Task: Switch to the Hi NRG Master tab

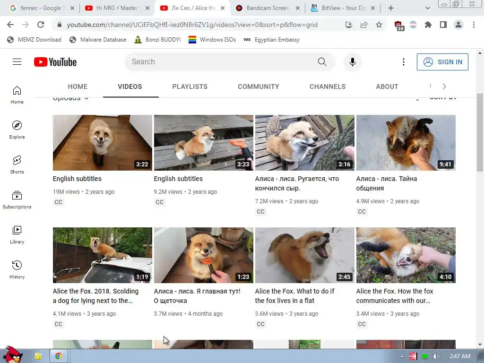Action: point(117,8)
